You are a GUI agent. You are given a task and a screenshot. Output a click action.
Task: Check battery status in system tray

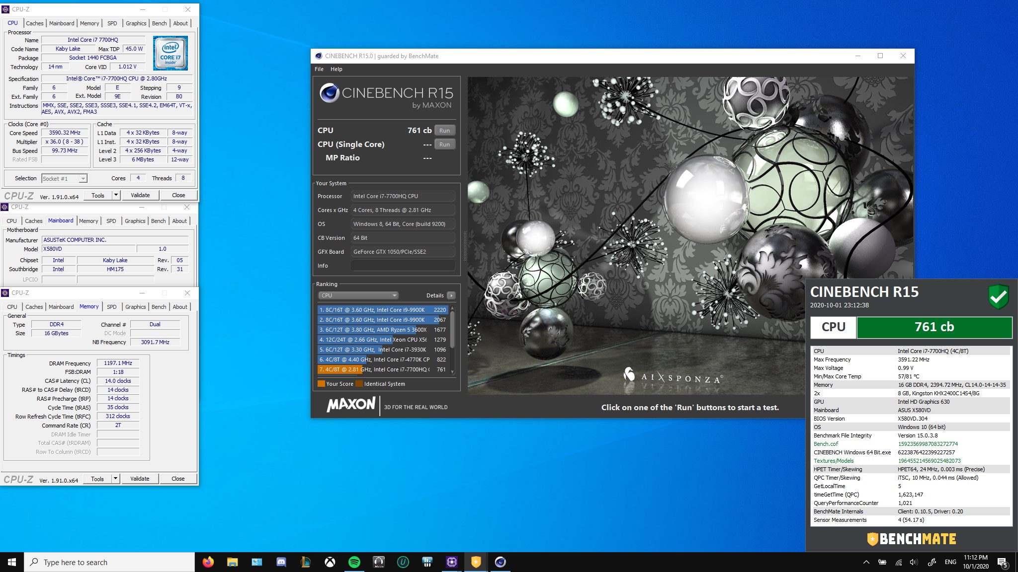(882, 562)
